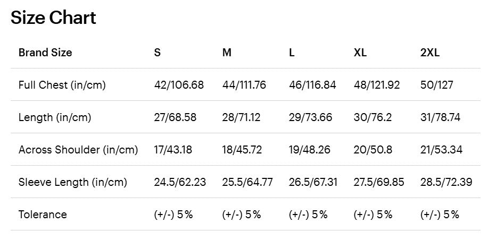496x240 pixels.
Task: Select the Brand Size header cell
Action: pyautogui.click(x=45, y=53)
